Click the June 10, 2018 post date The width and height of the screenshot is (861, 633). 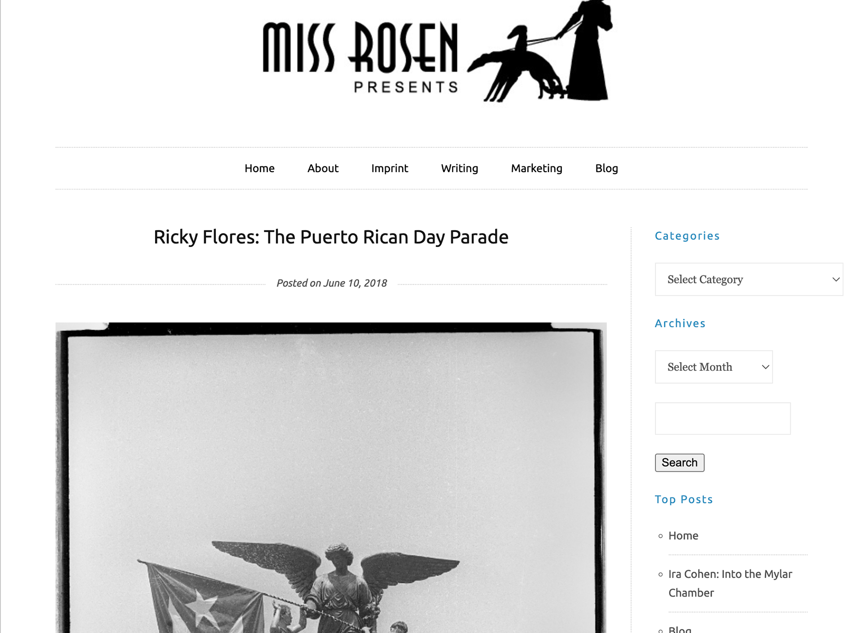tap(355, 283)
